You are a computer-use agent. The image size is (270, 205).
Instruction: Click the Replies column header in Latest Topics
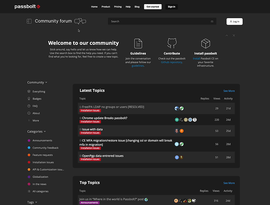[x=205, y=99]
